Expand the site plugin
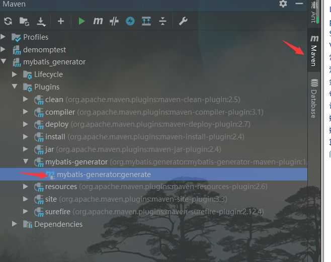Screen dimensions: 331x262 click(26, 199)
